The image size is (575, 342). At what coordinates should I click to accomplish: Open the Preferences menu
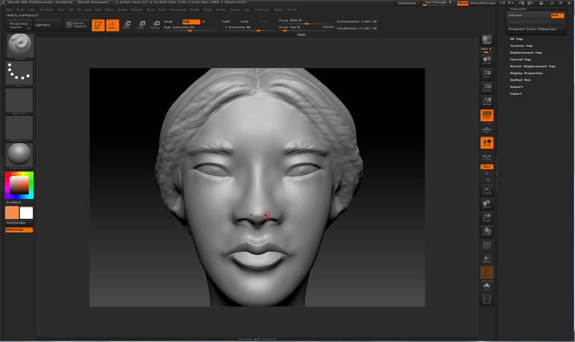point(177,10)
